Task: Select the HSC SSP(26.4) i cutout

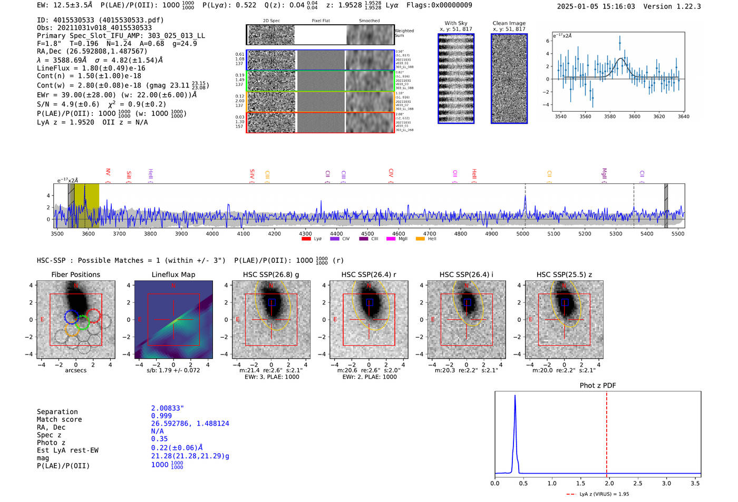Action: [467, 320]
